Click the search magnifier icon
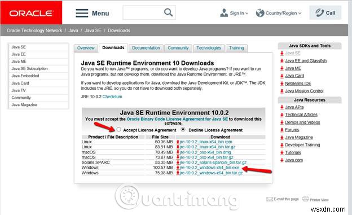The height and width of the screenshot is (215, 352). tap(168, 12)
